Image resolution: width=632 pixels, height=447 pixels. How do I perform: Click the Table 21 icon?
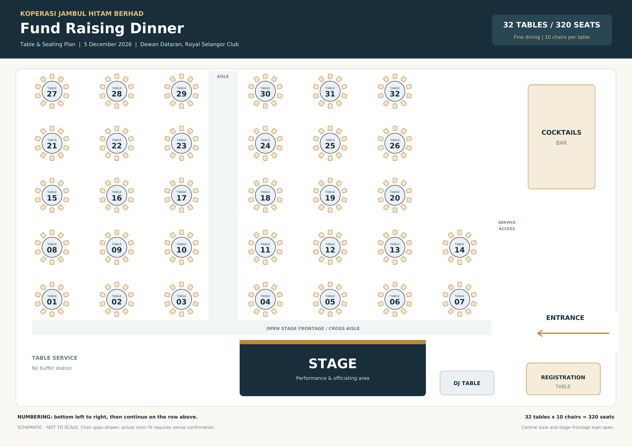point(52,143)
